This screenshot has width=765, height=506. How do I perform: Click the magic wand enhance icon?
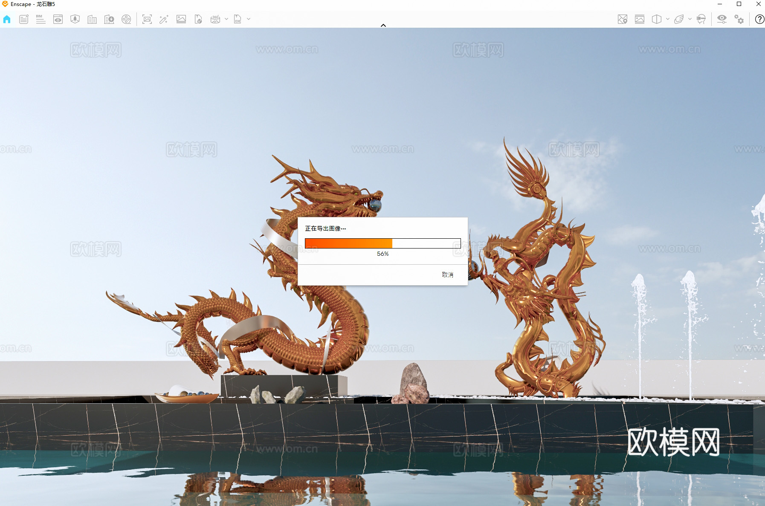[x=164, y=19]
